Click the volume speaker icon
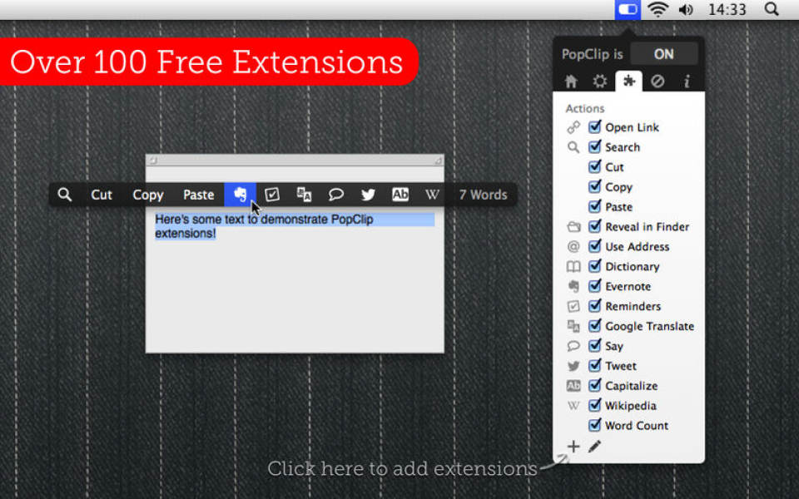The width and height of the screenshot is (799, 499). tap(686, 9)
